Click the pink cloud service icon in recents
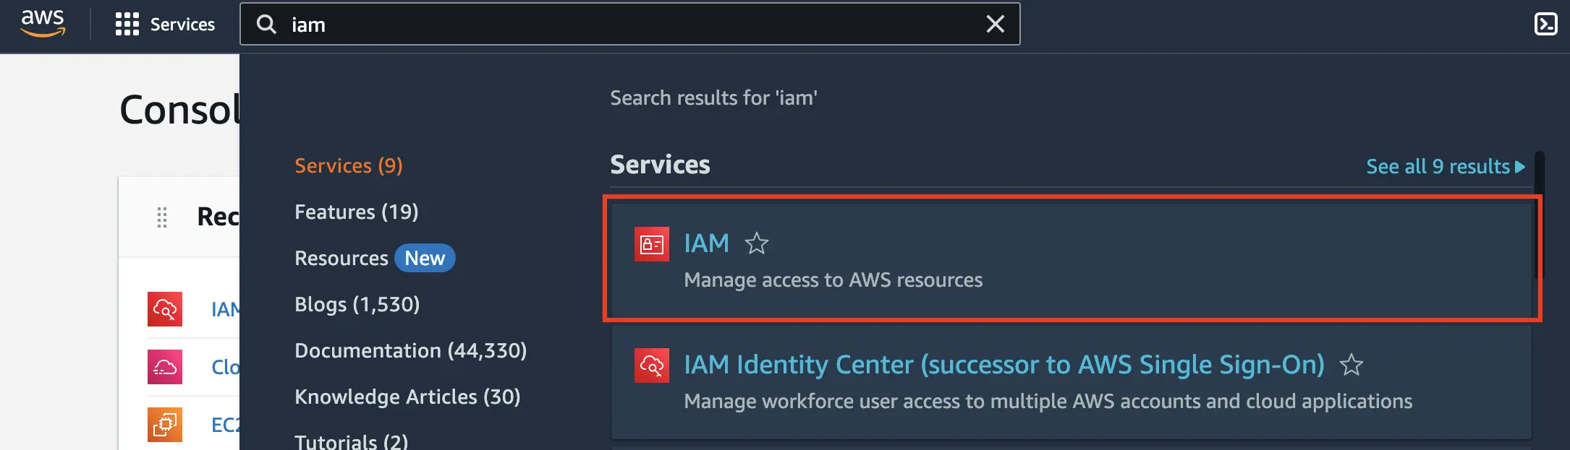Screen dimensions: 1570x450 click(165, 367)
